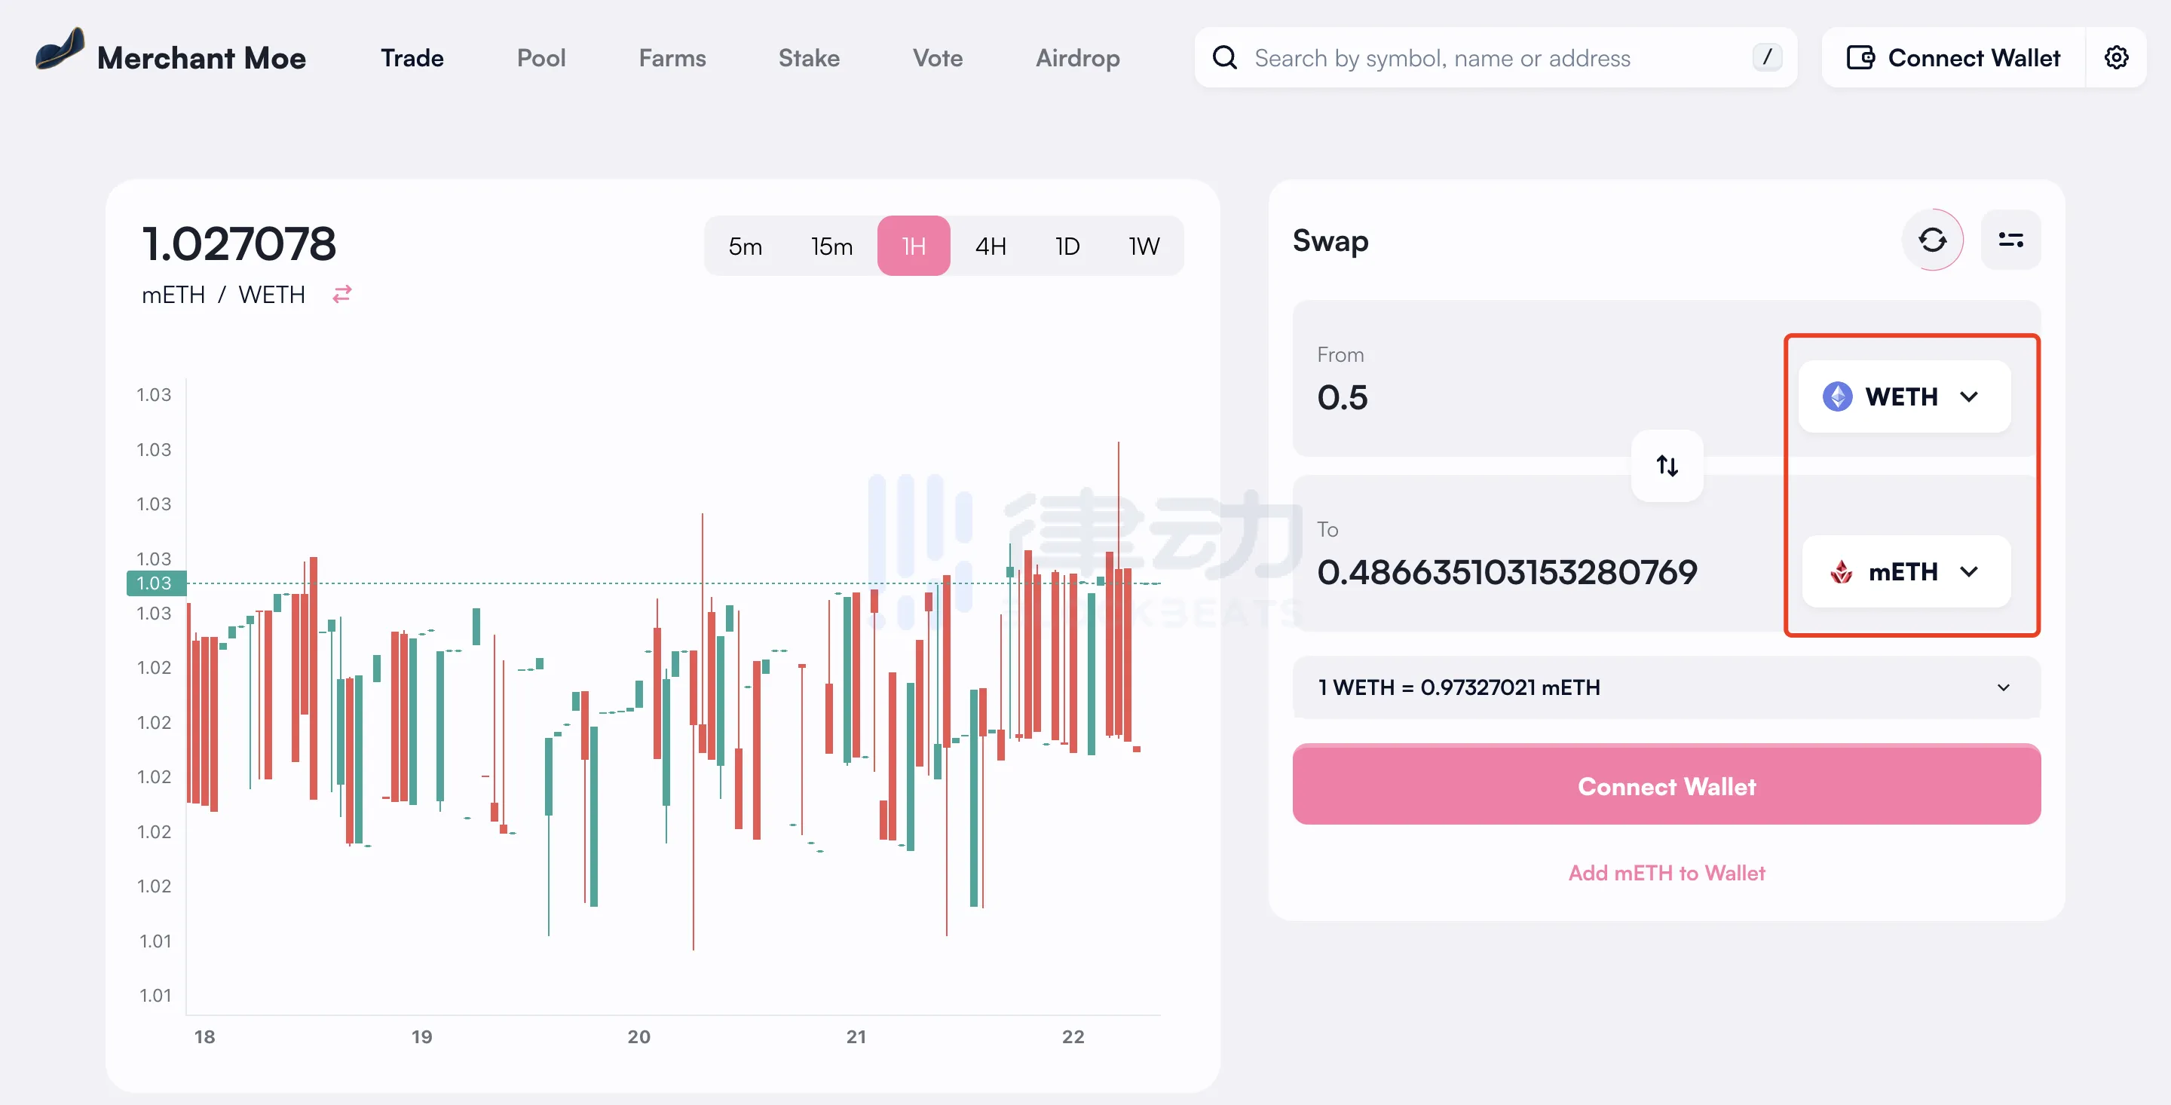Screen dimensions: 2171x1105
Task: Click the swap direction toggle arrow
Action: (x=1667, y=464)
